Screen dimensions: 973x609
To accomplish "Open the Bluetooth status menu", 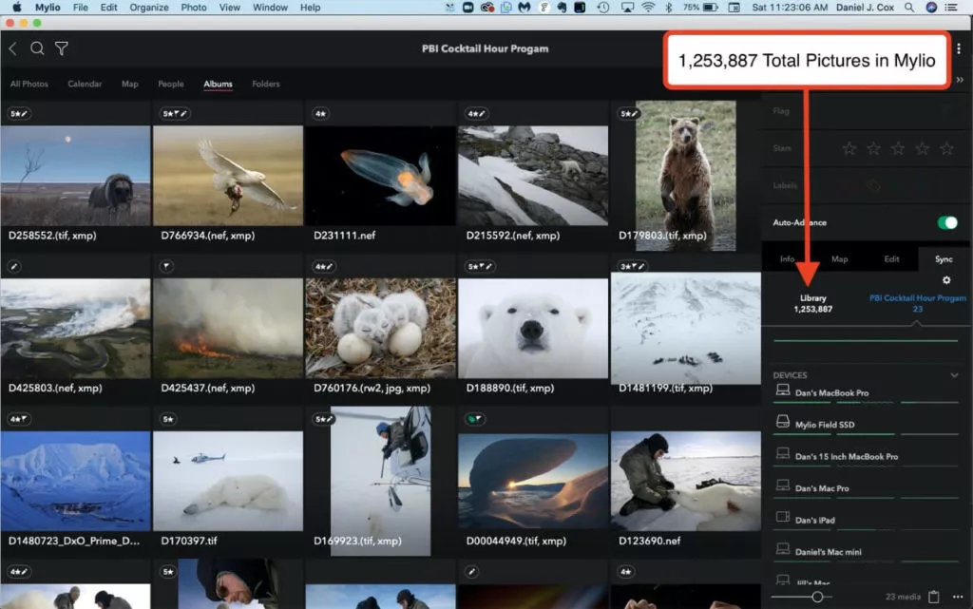I will click(669, 8).
